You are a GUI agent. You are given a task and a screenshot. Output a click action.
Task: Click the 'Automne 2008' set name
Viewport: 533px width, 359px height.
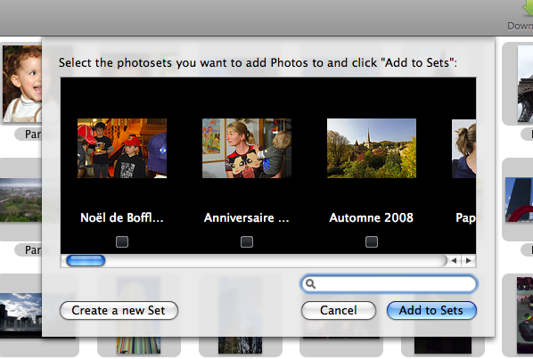(x=371, y=217)
